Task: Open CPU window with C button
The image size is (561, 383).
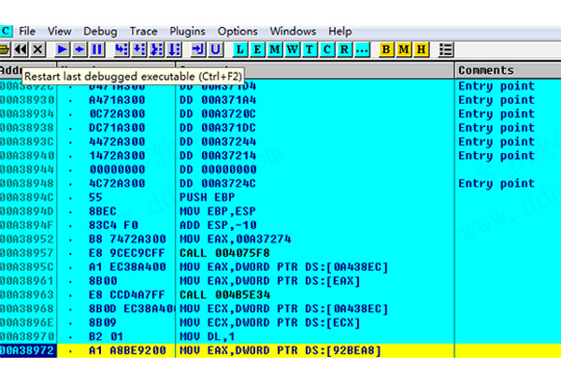Action: pos(326,49)
